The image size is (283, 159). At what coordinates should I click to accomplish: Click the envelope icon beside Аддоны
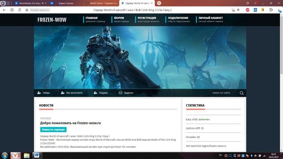(x=120, y=93)
